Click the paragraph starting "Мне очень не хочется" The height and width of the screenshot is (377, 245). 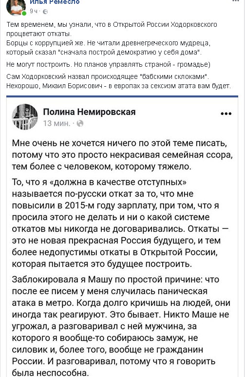122,155
